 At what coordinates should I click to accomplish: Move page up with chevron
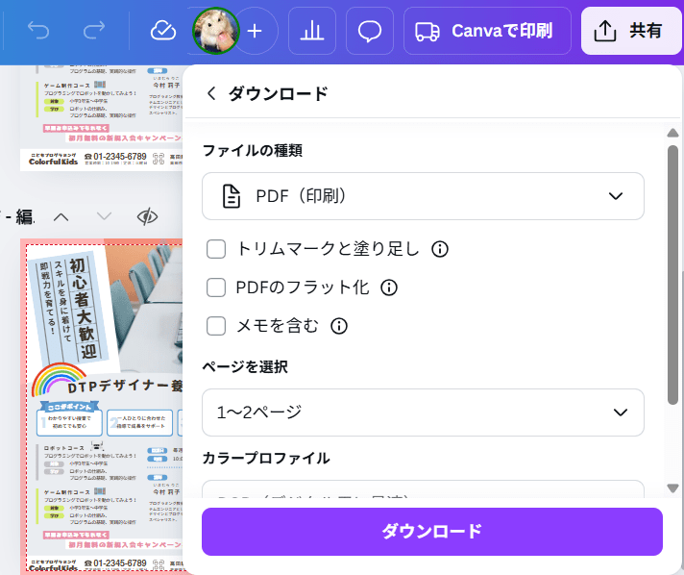(x=61, y=217)
